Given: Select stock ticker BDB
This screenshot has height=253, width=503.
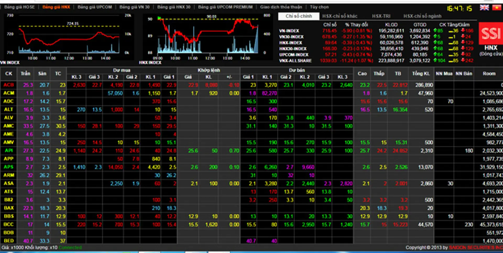Looking at the screenshot, I should coord(9,233).
